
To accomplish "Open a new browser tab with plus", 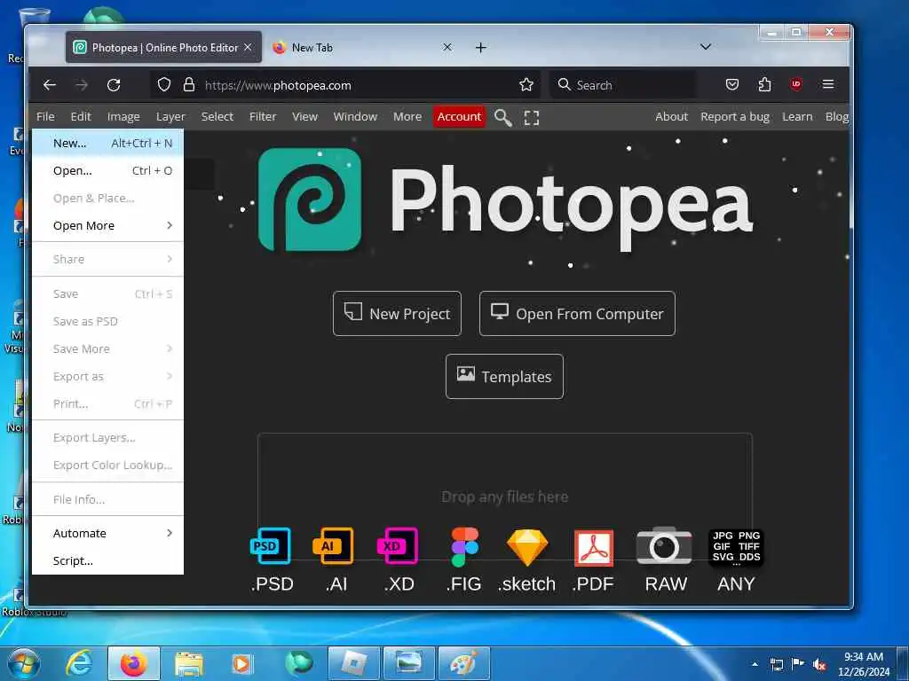I will (480, 48).
